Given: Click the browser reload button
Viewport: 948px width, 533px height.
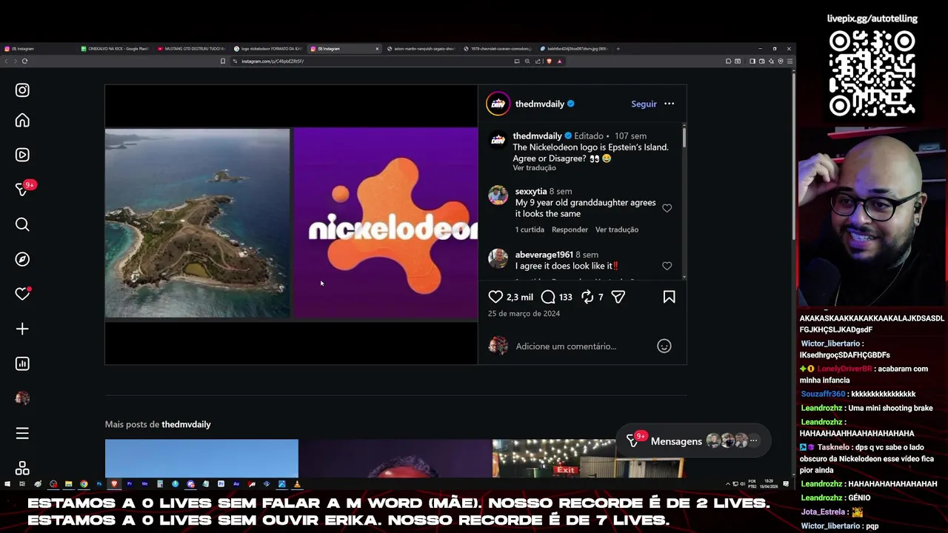Looking at the screenshot, I should pos(24,61).
